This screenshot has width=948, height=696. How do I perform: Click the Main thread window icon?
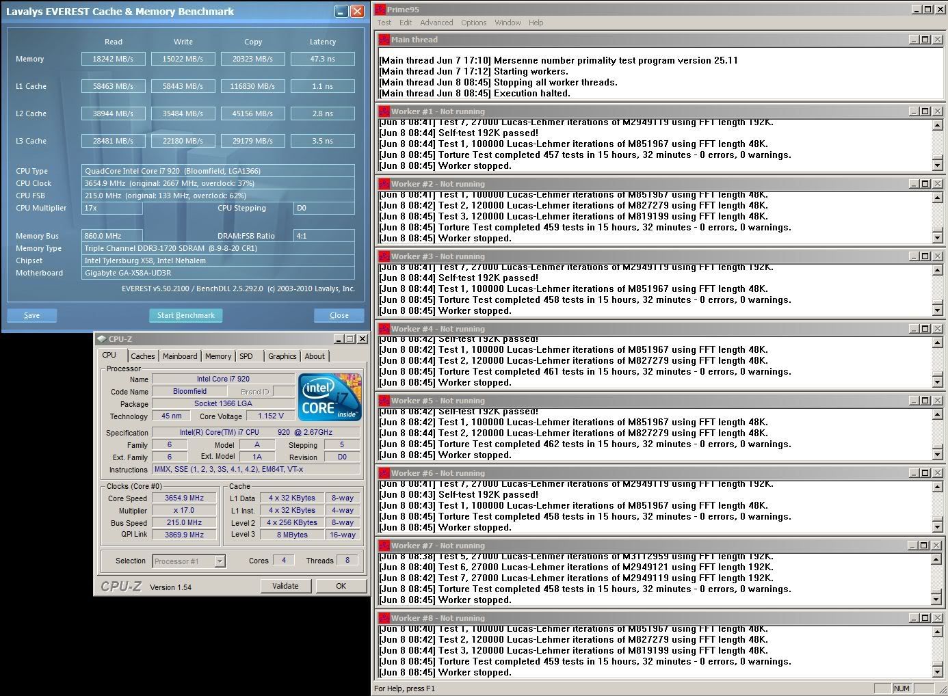click(384, 40)
